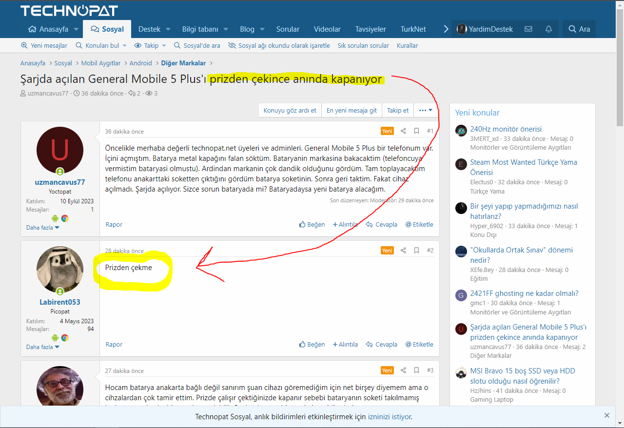This screenshot has width=624, height=428.
Task: Open the three-dots more options menu
Action: coord(426,110)
